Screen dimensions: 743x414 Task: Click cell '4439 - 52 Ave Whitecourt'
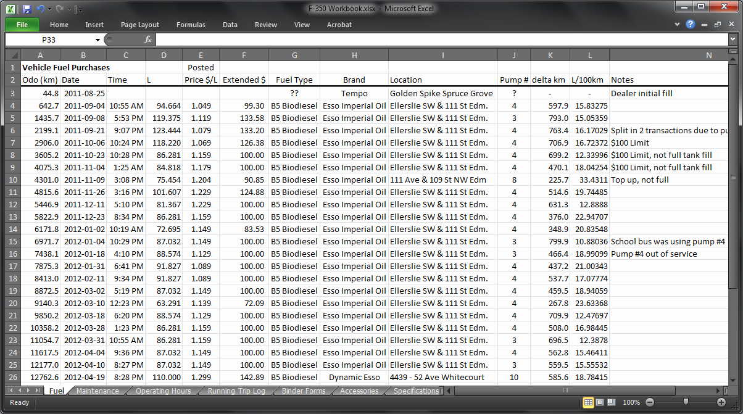(x=443, y=377)
